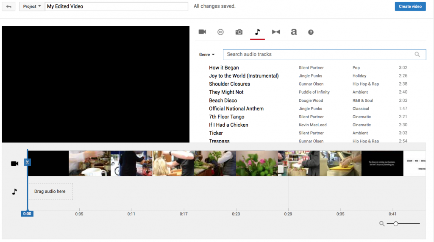Click the project title field 'My Edited Video'

117,6
